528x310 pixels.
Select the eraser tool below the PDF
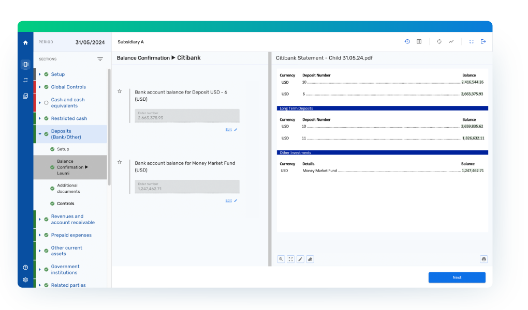click(310, 259)
